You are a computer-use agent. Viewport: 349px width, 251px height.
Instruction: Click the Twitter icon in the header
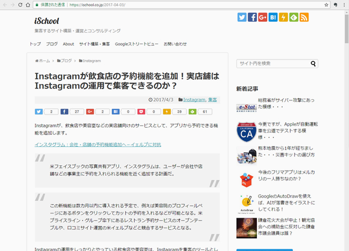242,17
